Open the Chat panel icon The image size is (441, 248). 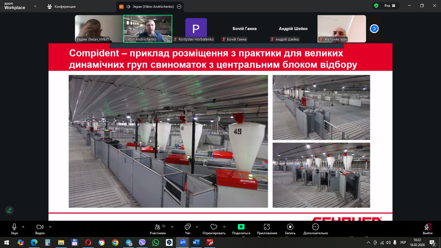point(188,227)
